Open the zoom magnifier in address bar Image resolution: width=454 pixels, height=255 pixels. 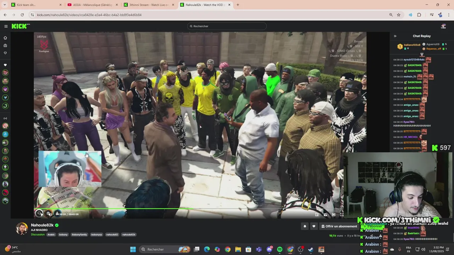(x=391, y=15)
